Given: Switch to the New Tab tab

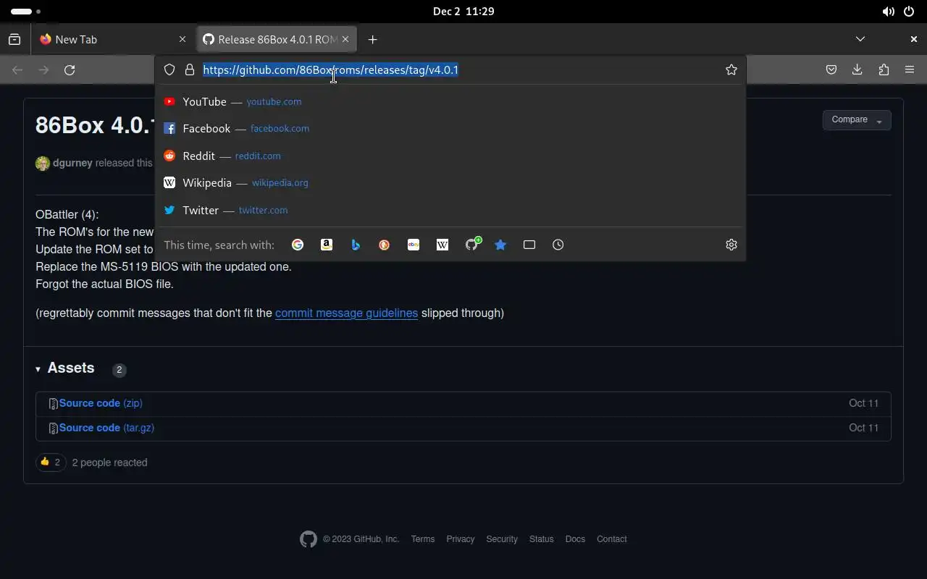Looking at the screenshot, I should [113, 39].
